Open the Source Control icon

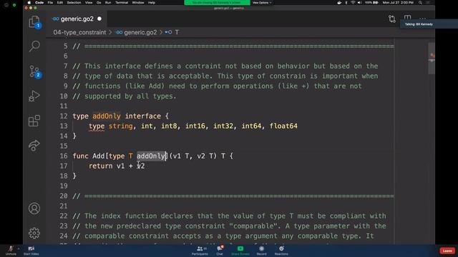[35, 71]
